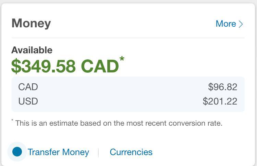This screenshot has height=166, width=257.
Task: Click the empty middle of the CAD row
Action: pos(123,87)
